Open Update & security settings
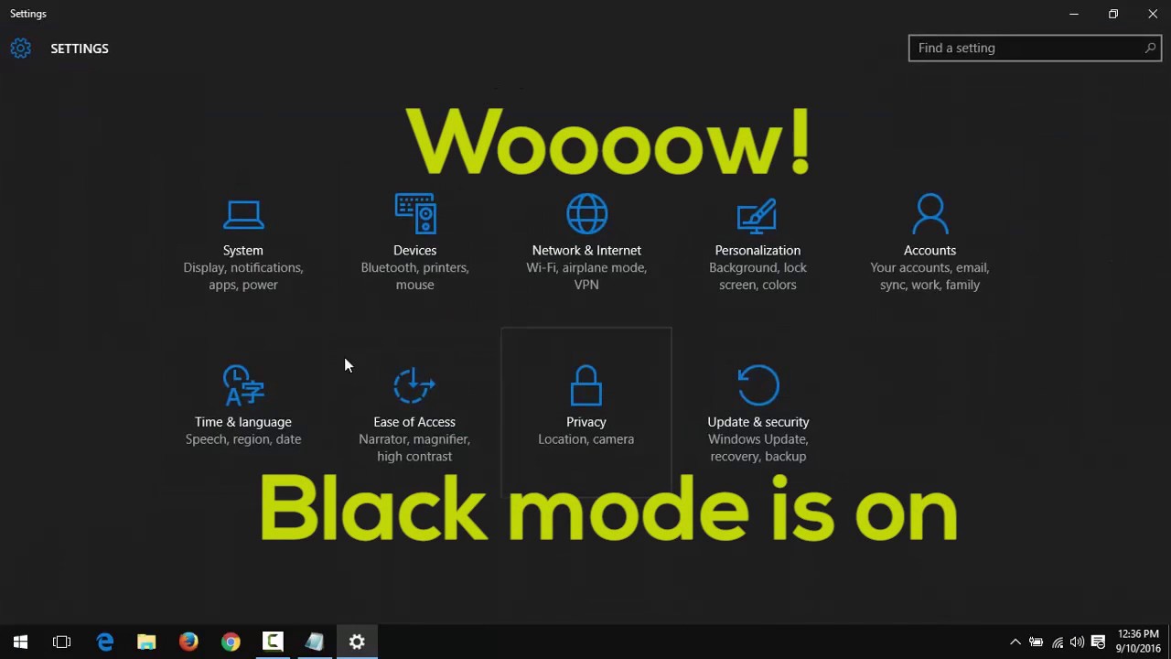Screen dimensions: 1171x659 coord(757,412)
